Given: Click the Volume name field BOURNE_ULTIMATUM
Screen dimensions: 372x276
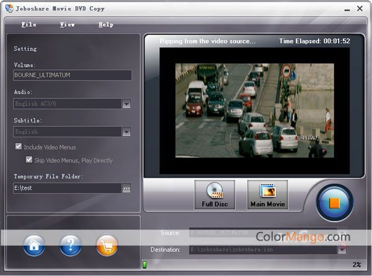Looking at the screenshot, I should coord(73,75).
